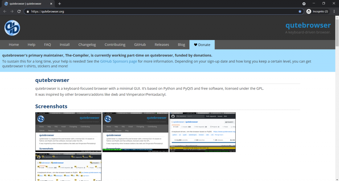Open the first qutebrowser screenshot thumbnail
This screenshot has width=339, height=181.
69,132
